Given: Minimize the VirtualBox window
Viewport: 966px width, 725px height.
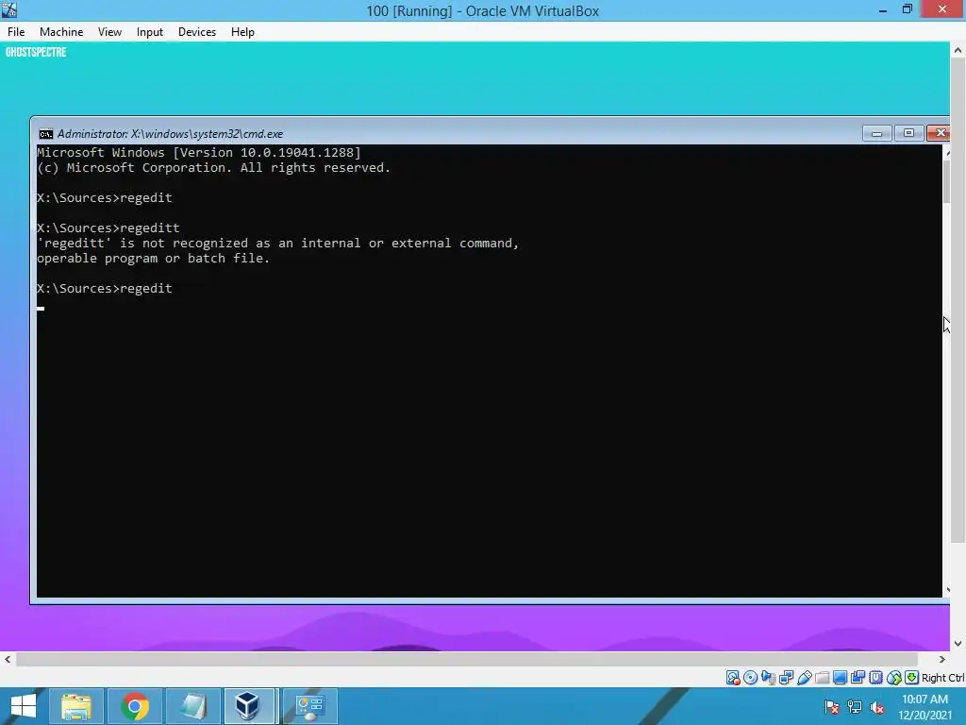Looking at the screenshot, I should [883, 9].
